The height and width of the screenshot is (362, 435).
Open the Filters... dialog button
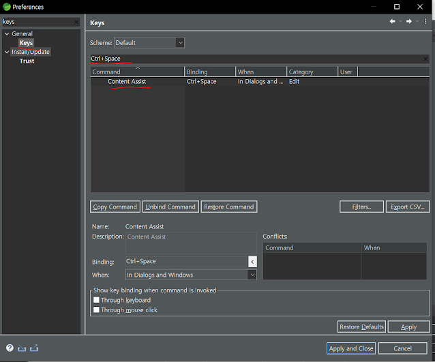[x=361, y=207]
